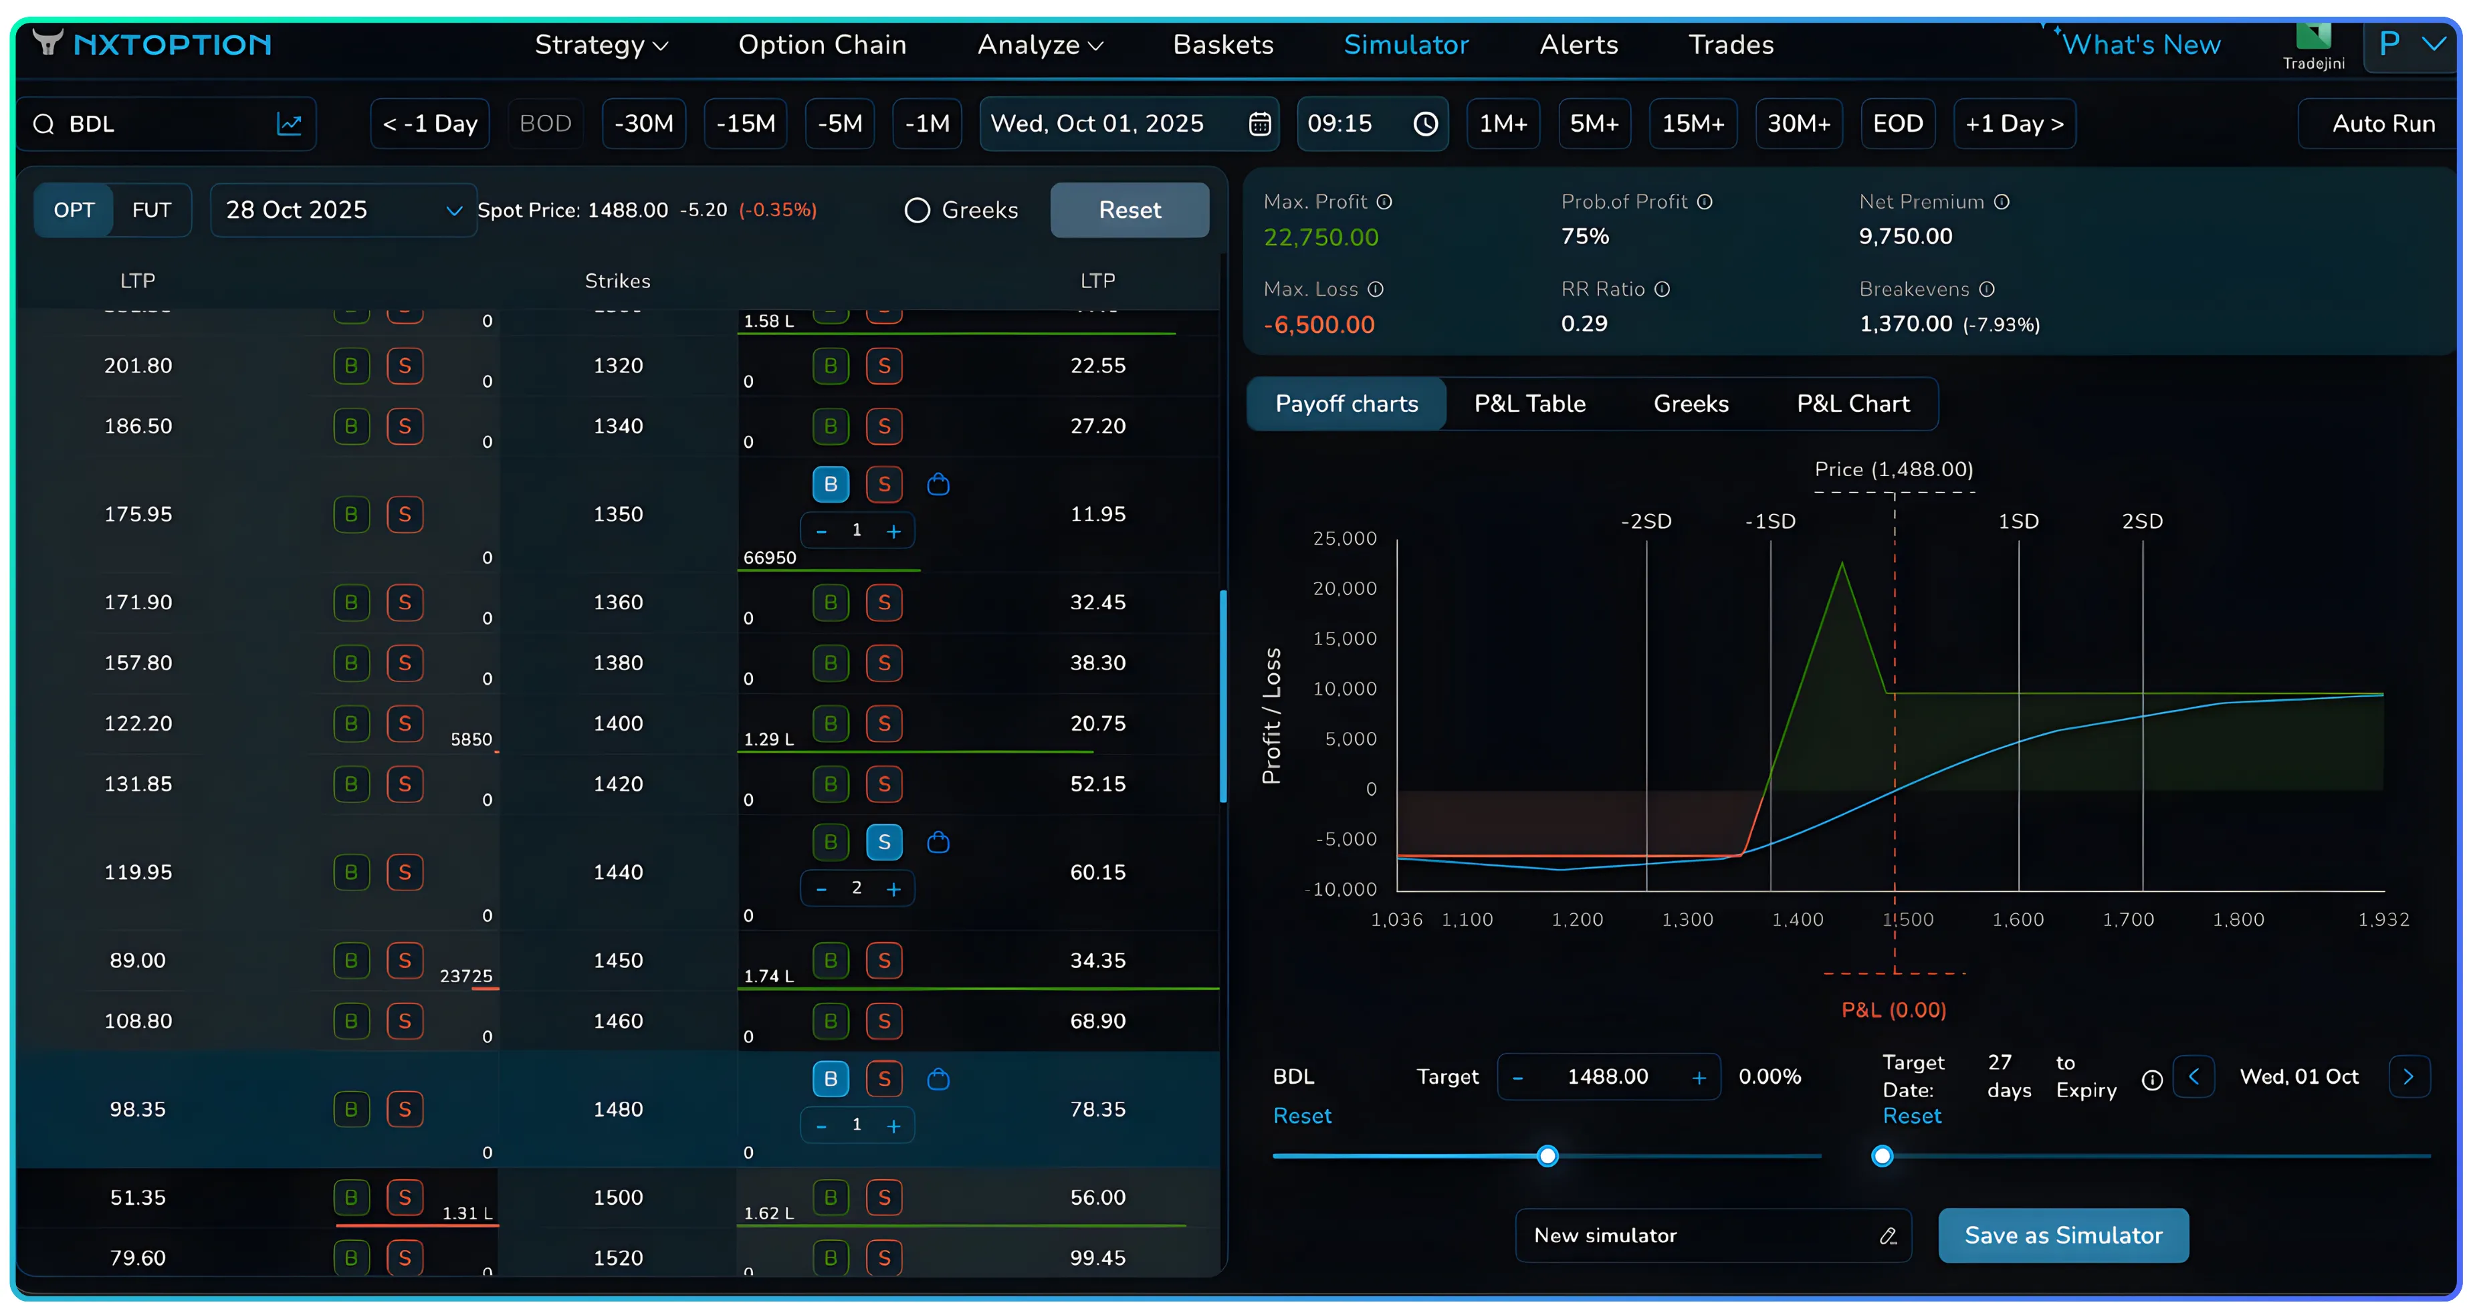The width and height of the screenshot is (2467, 1303).
Task: Expand the Strategy menu
Action: pyautogui.click(x=601, y=45)
